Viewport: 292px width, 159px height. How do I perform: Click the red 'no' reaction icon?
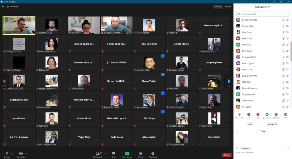click(258, 114)
